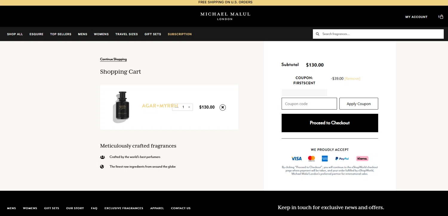
Task: Click the Shopping Cart heading
Action: 120,72
